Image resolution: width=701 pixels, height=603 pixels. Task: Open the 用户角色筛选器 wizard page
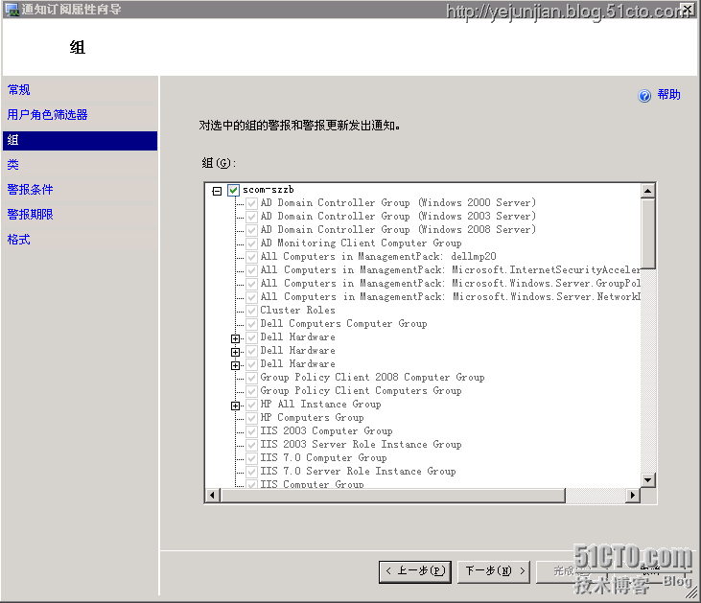click(x=47, y=115)
